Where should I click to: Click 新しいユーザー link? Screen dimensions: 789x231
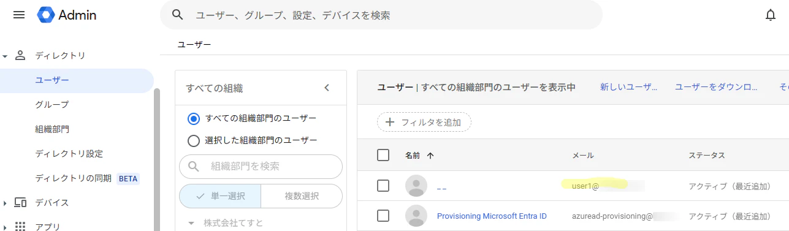click(628, 88)
